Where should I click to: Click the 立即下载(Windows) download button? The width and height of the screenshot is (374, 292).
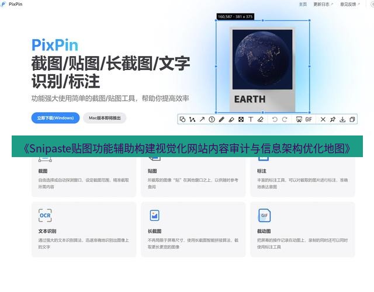(x=56, y=118)
